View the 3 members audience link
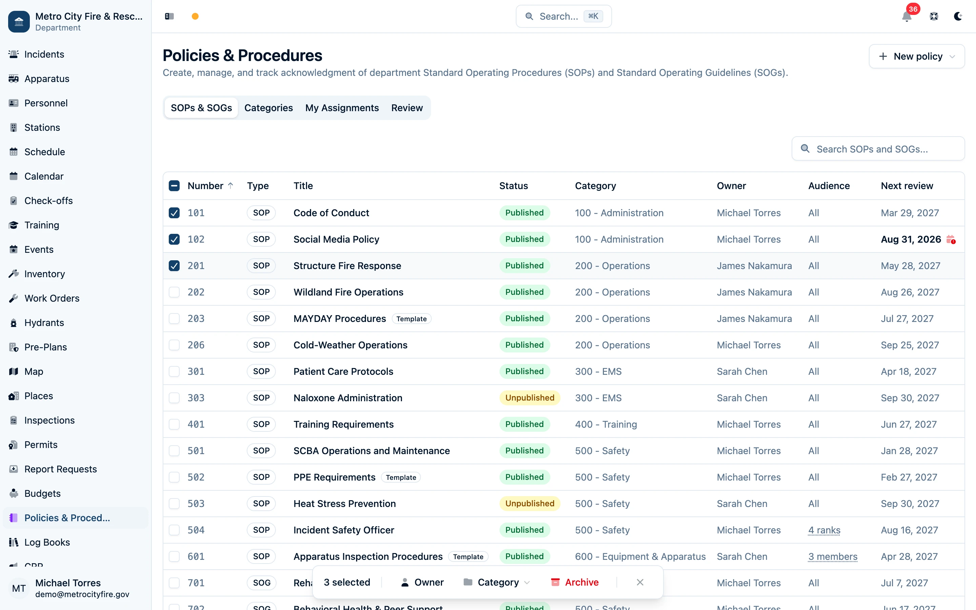The image size is (976, 610). (x=833, y=556)
